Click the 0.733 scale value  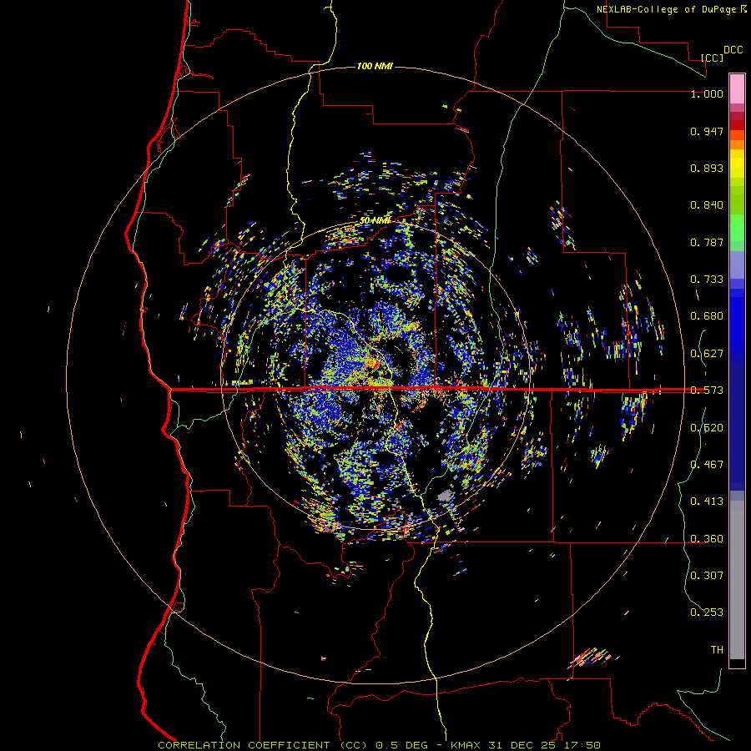click(x=707, y=280)
